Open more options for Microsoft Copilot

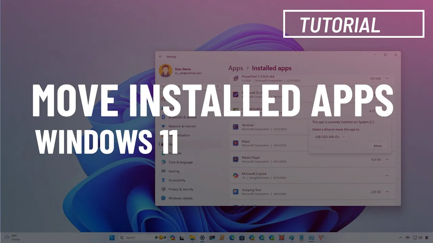(x=387, y=175)
